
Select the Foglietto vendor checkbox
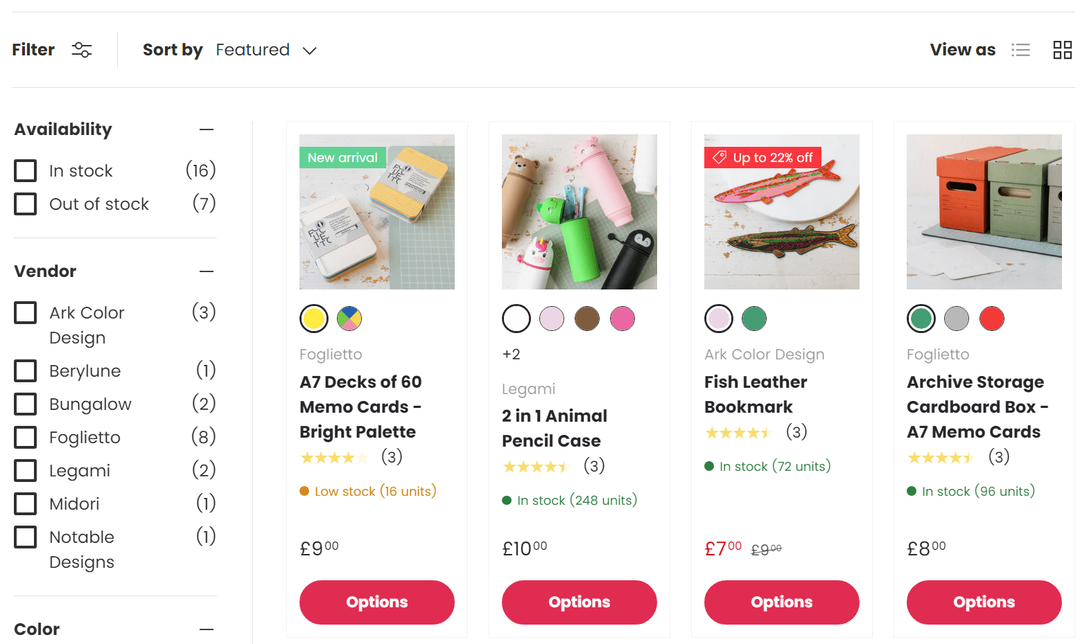25,437
